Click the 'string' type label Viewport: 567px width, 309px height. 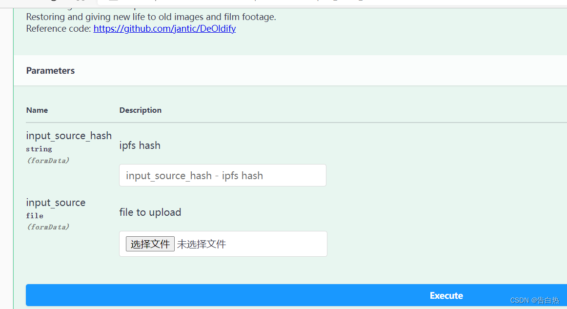pos(39,149)
